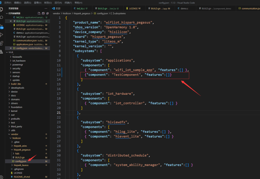Collapse the 1.1.3 workspace folder section
The height and width of the screenshot is (179, 260).
(7, 52)
